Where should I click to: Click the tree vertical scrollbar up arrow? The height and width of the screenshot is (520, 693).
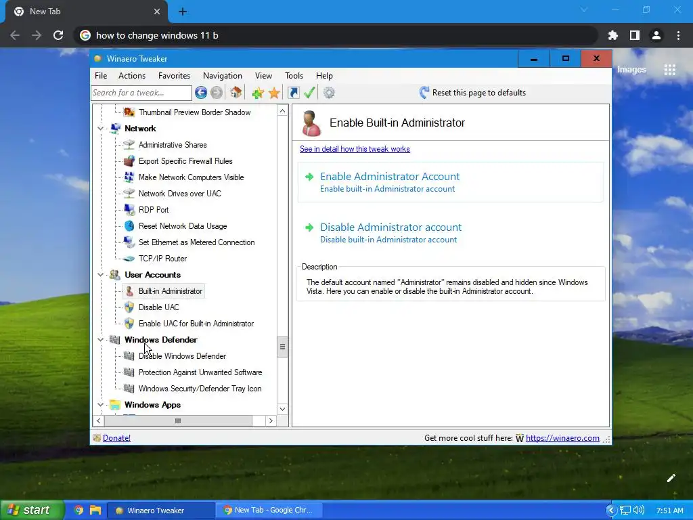pos(282,111)
